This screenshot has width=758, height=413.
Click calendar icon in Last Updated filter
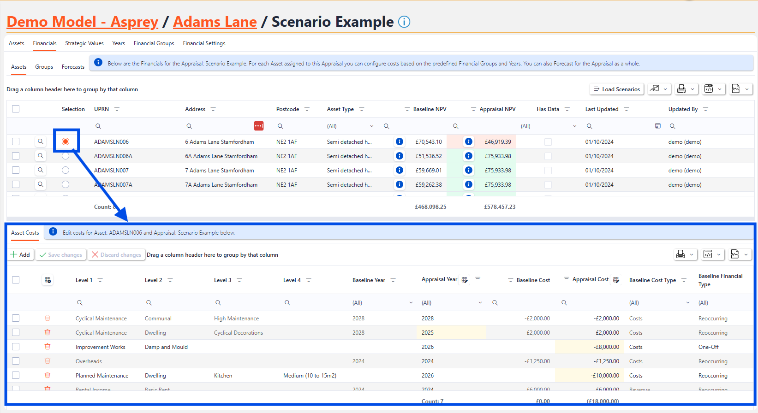click(658, 126)
